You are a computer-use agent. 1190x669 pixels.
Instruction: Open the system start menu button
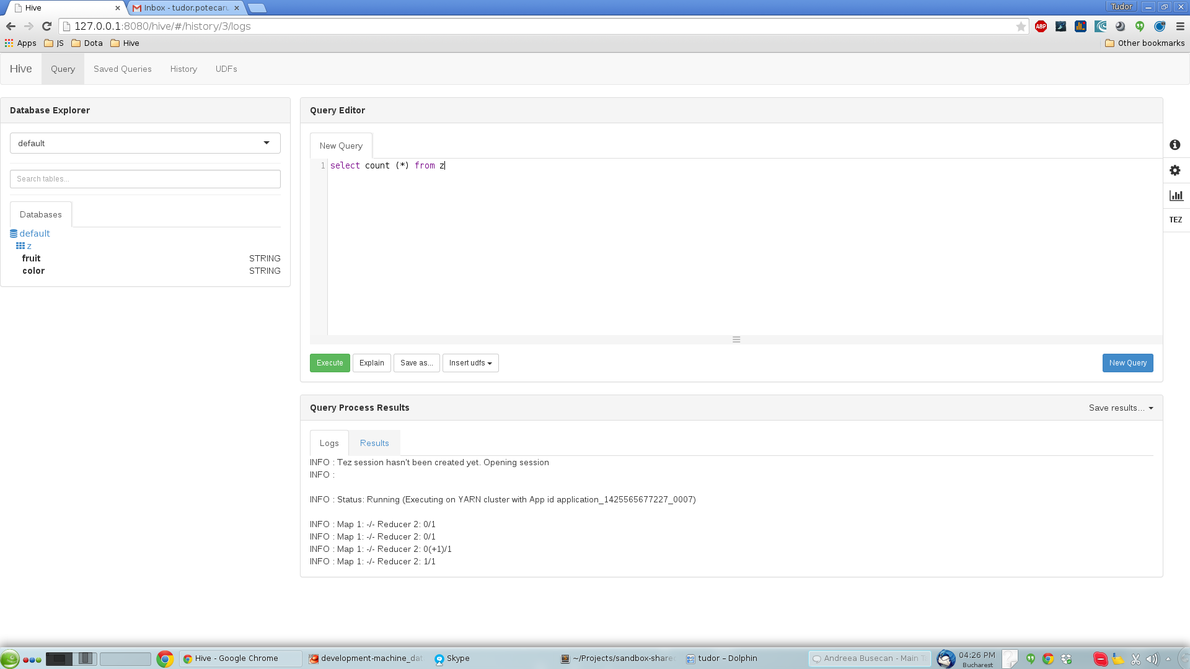pos(10,658)
